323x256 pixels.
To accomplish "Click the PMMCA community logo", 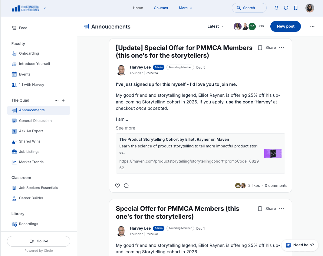I will tap(25, 8).
